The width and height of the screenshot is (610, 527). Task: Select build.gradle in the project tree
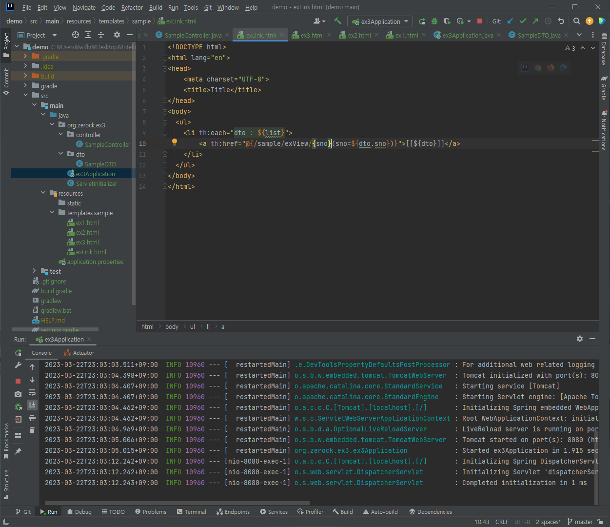(x=56, y=291)
